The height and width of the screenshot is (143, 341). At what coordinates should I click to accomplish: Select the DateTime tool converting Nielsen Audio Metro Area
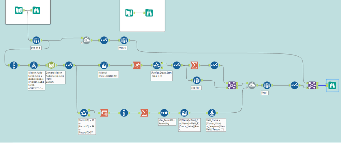coord(52,65)
